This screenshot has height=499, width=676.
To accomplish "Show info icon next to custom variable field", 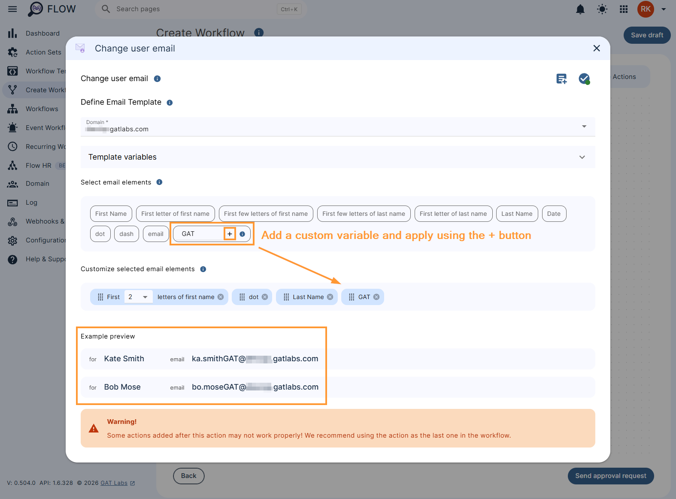I will pyautogui.click(x=243, y=234).
